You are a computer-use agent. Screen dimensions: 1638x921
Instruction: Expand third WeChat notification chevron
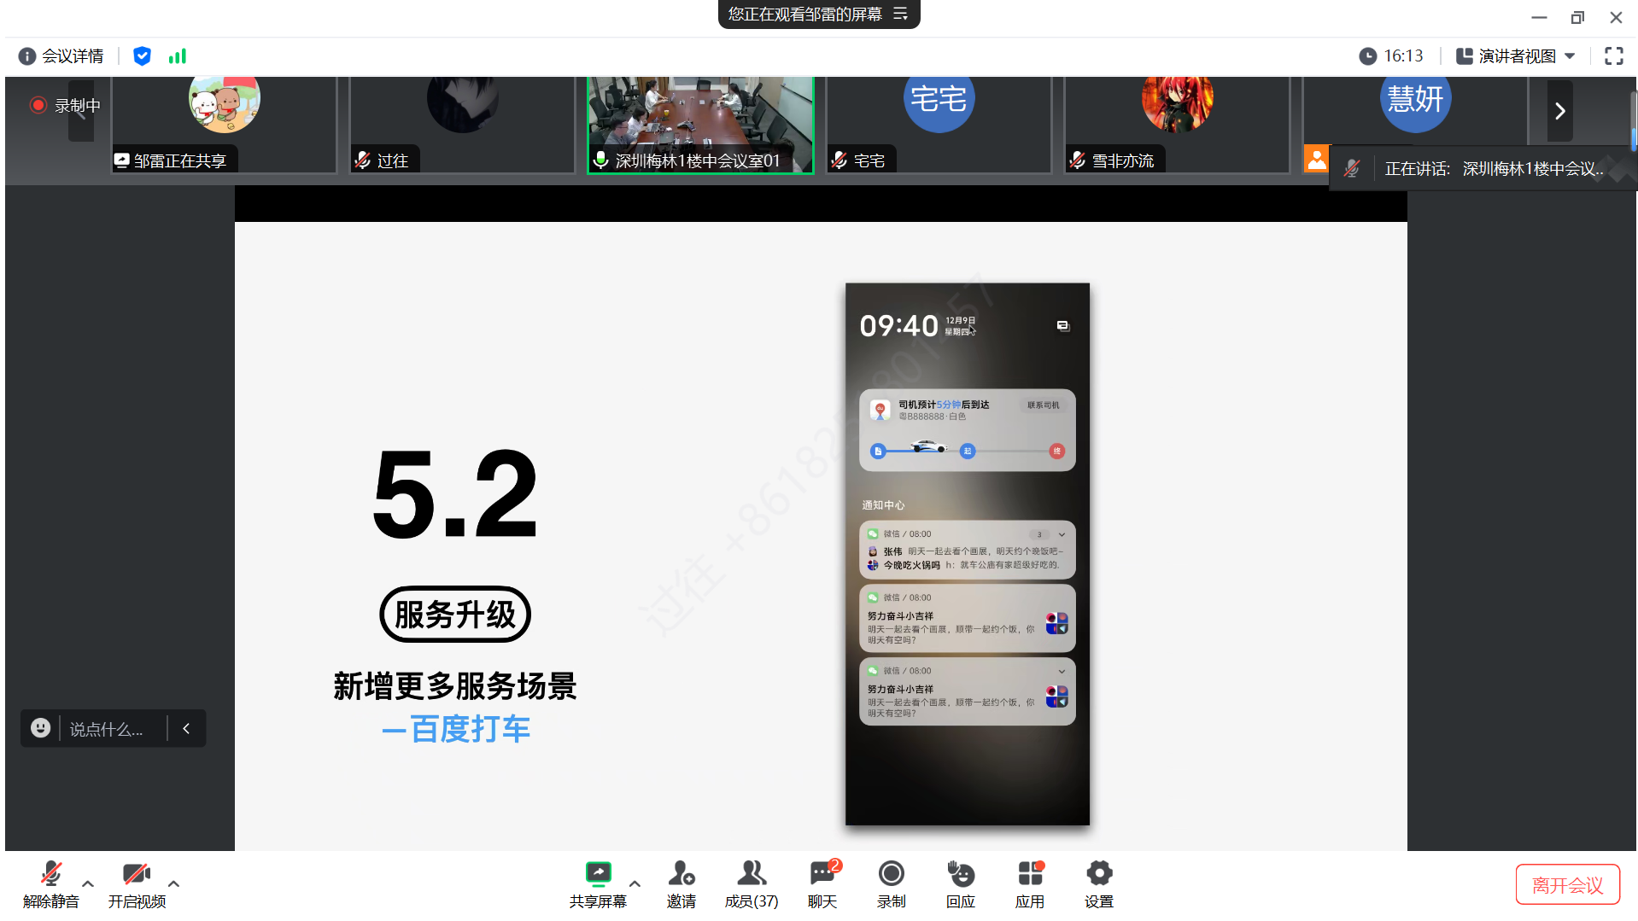point(1062,672)
